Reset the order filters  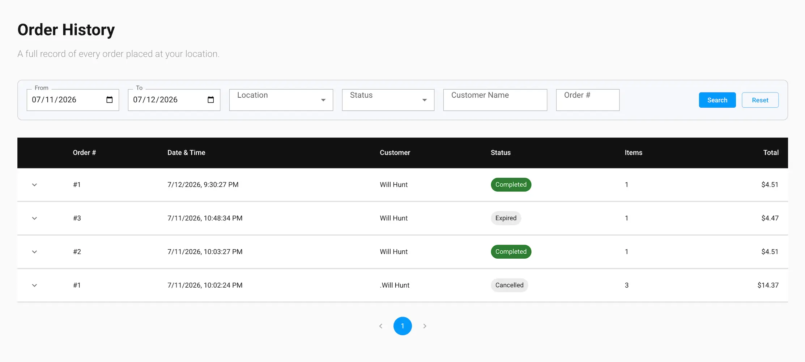(760, 100)
